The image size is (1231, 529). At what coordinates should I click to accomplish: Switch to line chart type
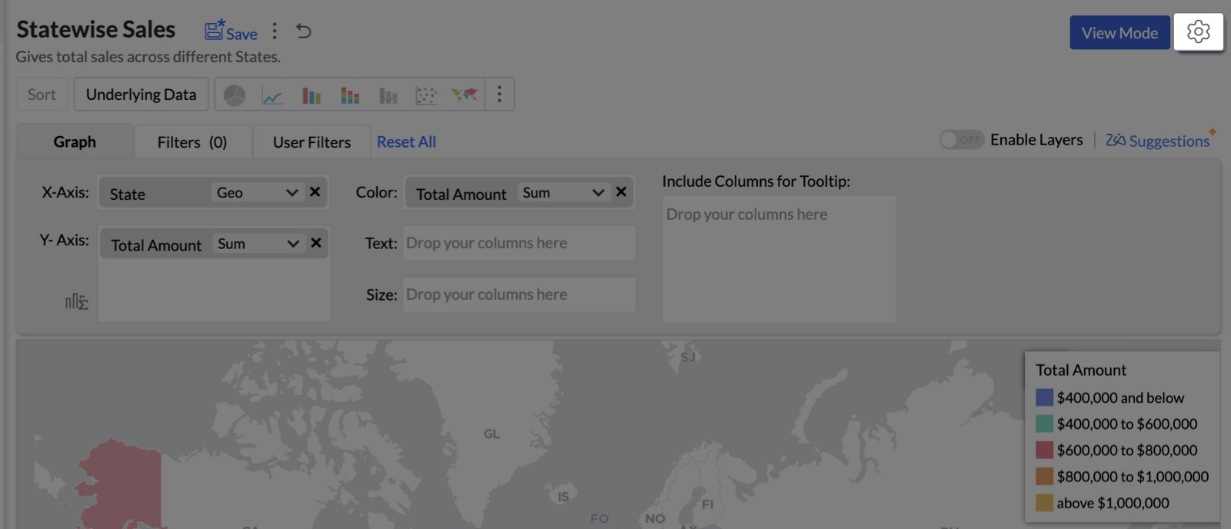point(272,95)
